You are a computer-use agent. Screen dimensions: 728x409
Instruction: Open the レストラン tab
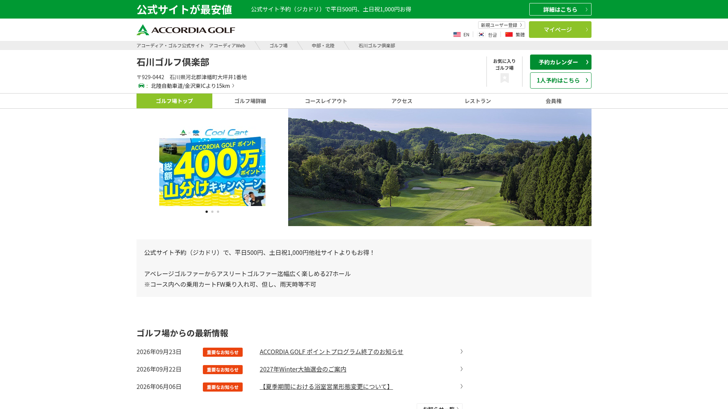pos(478,101)
